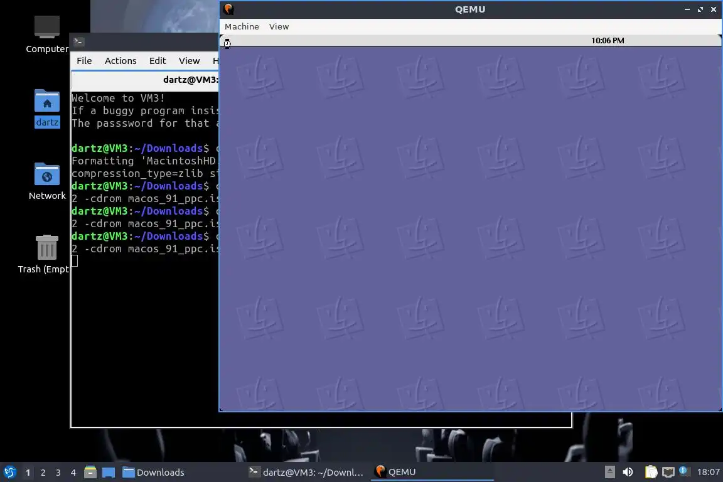Image resolution: width=723 pixels, height=482 pixels.
Task: Click the dartz@VM3 terminal tab title
Action: coord(190,80)
